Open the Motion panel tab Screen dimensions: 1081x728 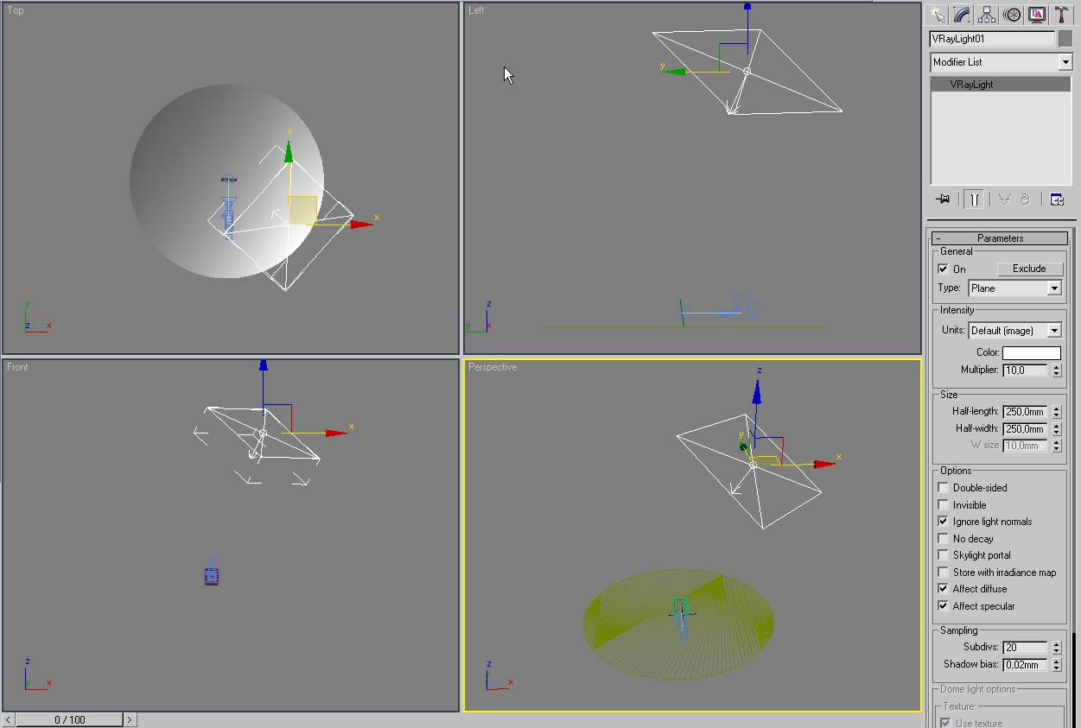(x=1012, y=15)
